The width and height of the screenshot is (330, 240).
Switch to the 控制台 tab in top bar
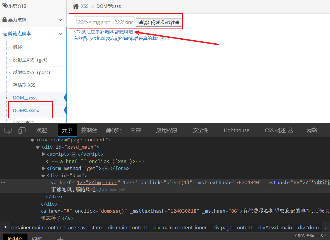coord(89,130)
